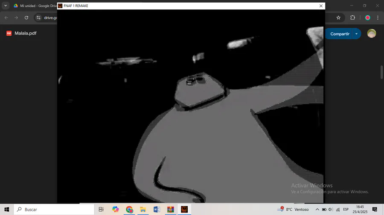The height and width of the screenshot is (215, 384).
Task: Click FNAF 1 REMAKE title bar icon
Action: point(60,6)
